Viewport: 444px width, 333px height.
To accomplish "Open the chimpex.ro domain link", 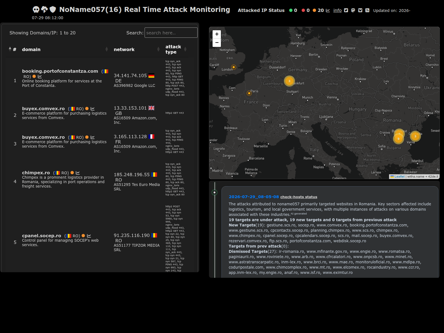I will (36, 173).
